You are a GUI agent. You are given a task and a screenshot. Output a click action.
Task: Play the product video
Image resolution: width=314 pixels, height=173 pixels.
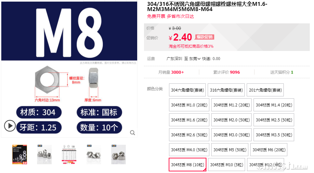(10, 126)
